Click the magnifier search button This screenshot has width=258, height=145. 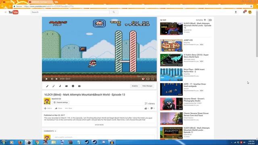(x=114, y=12)
